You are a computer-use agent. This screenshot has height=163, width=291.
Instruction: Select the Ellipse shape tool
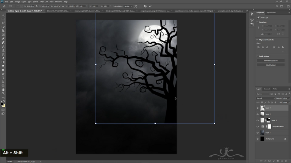coord(3,86)
